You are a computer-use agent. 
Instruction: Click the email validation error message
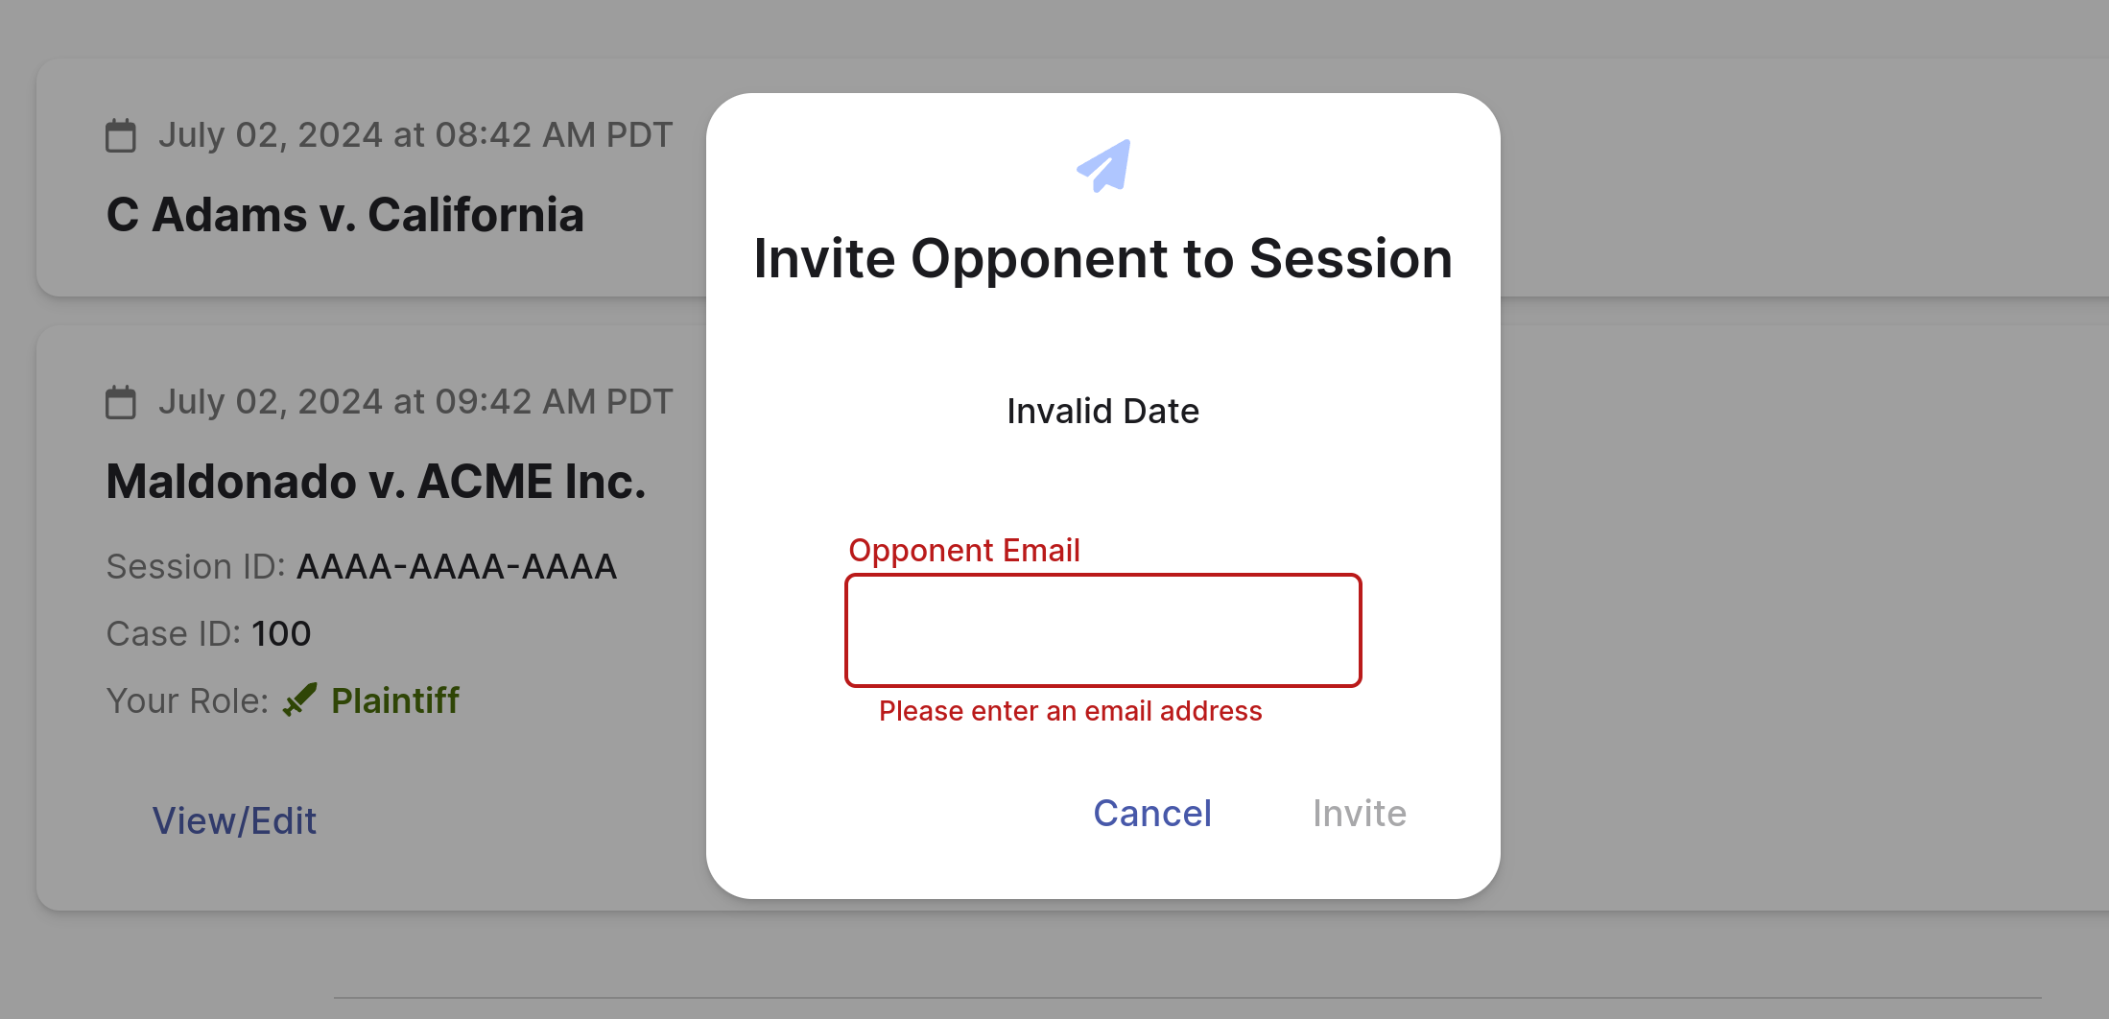(x=1070, y=711)
